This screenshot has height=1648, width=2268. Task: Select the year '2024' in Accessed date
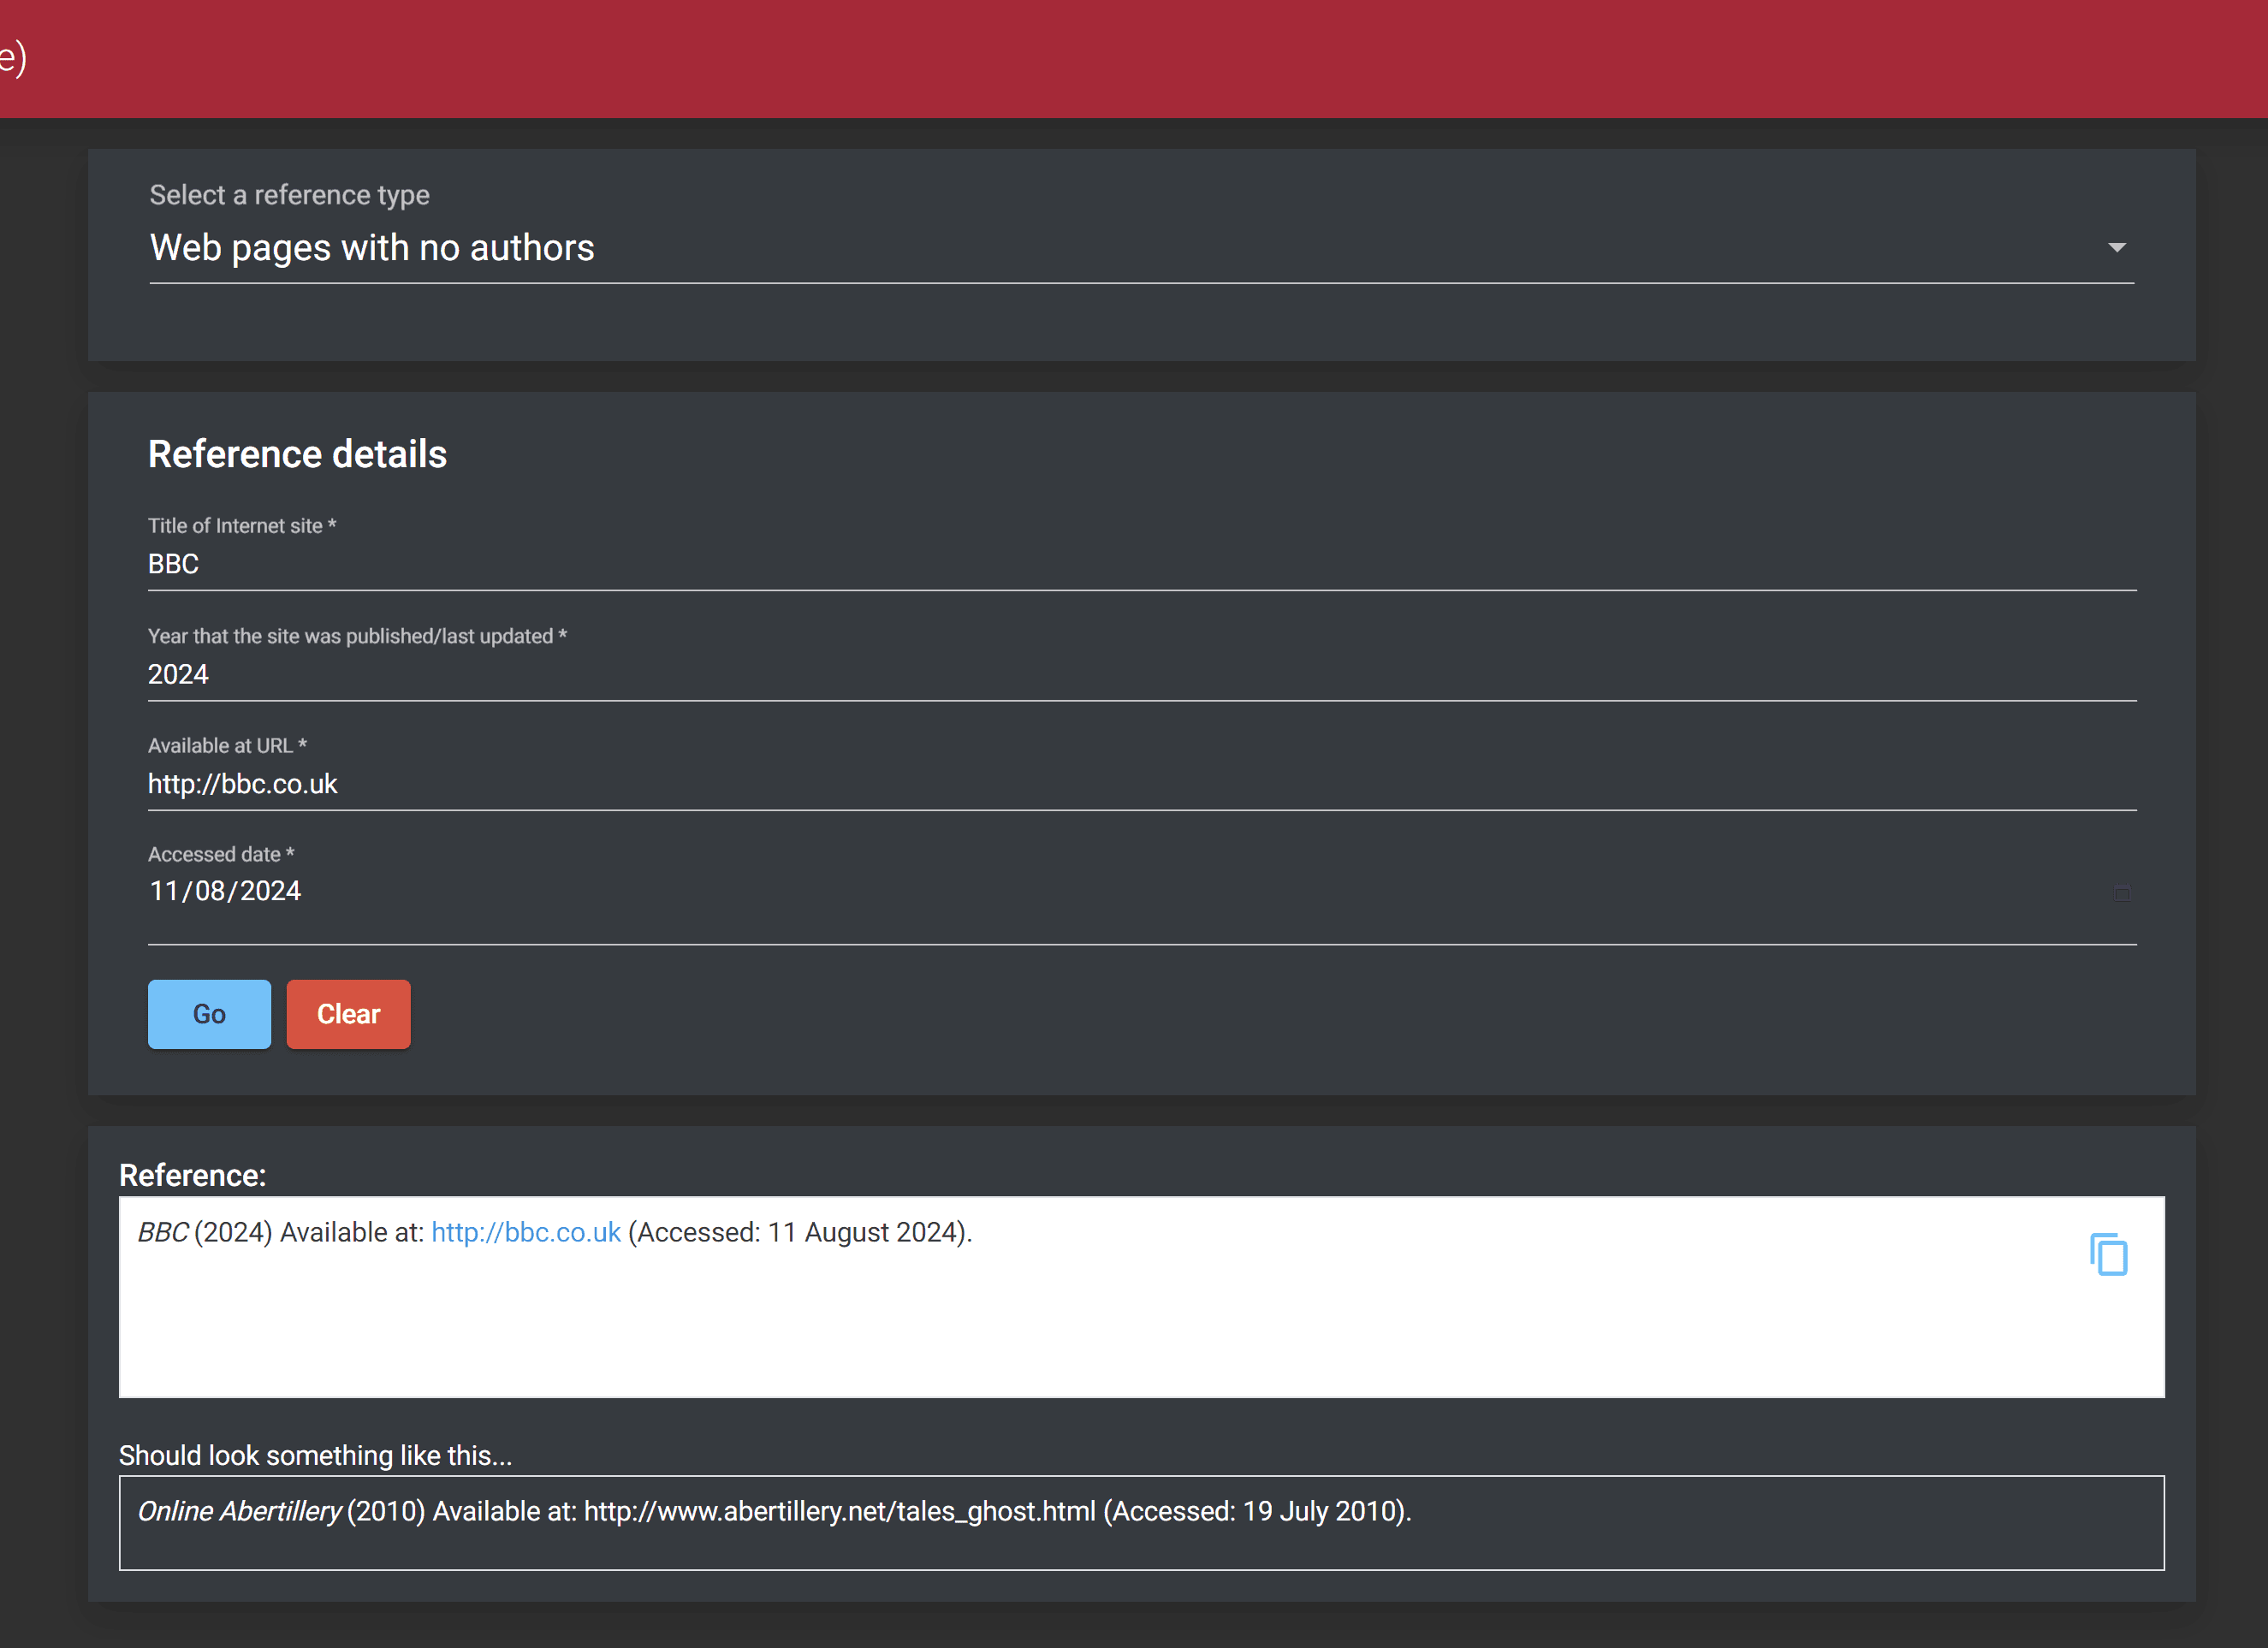click(270, 891)
